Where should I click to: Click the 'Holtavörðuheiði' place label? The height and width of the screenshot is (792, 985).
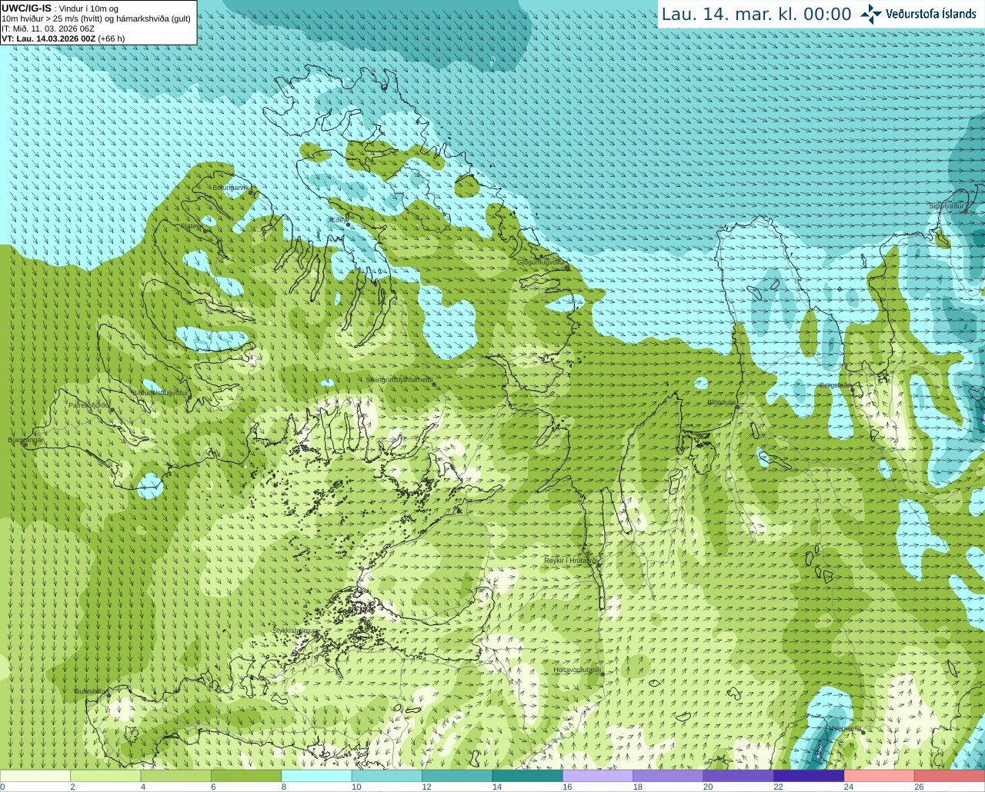[577, 670]
